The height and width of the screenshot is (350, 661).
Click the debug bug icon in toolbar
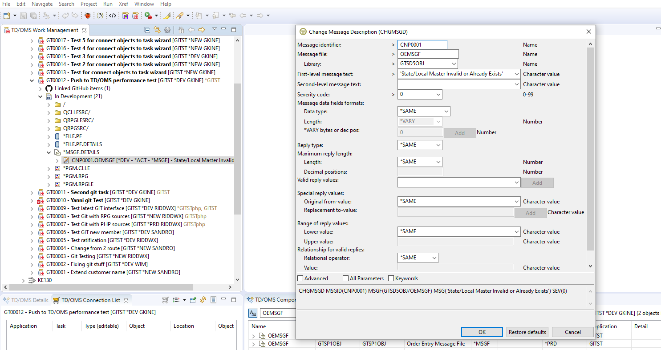(88, 16)
